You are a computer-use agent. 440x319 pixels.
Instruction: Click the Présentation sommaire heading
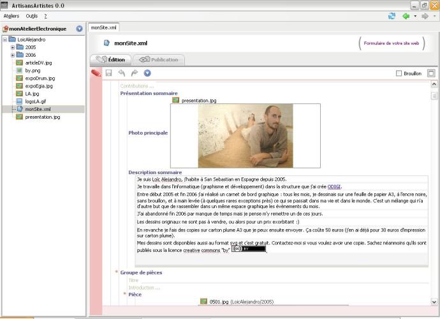tap(149, 93)
